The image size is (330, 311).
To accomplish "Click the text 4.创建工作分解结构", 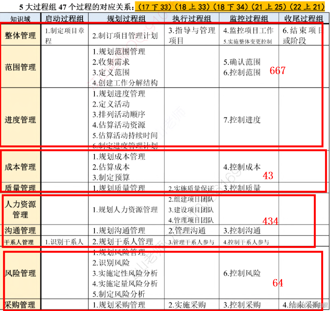I will point(125,83).
